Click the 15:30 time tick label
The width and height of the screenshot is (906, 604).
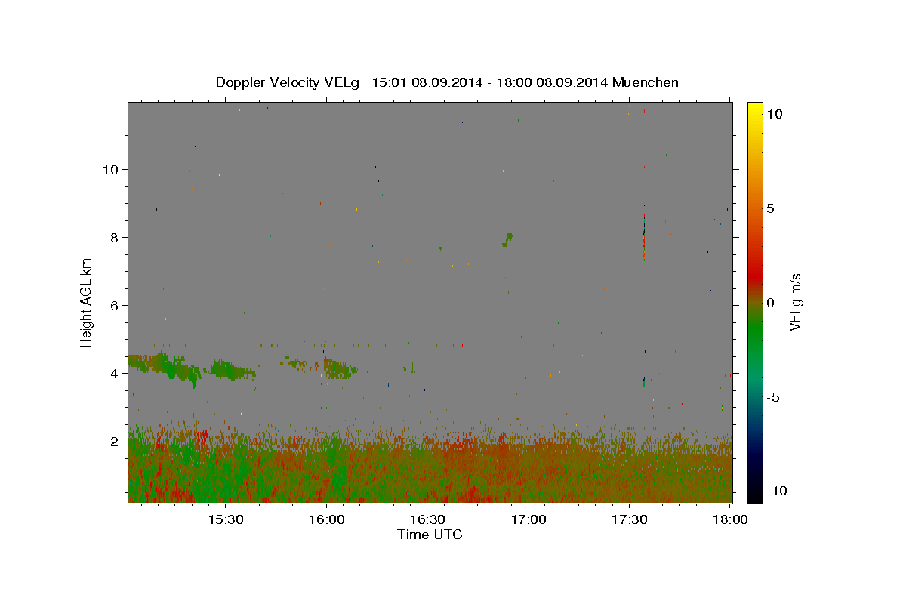[225, 520]
